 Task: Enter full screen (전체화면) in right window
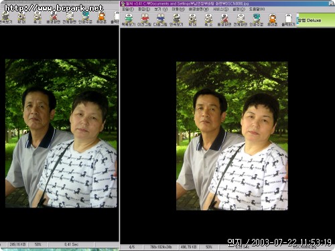click(x=241, y=20)
